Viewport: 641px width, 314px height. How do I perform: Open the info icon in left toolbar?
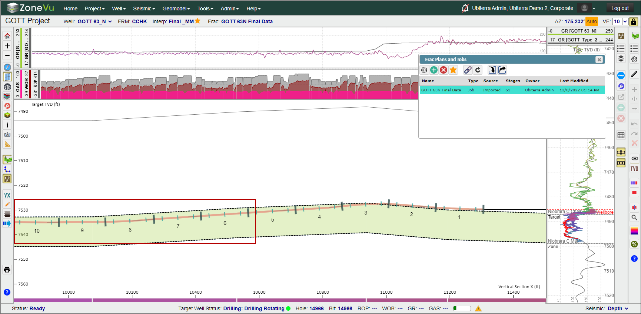(x=7, y=125)
